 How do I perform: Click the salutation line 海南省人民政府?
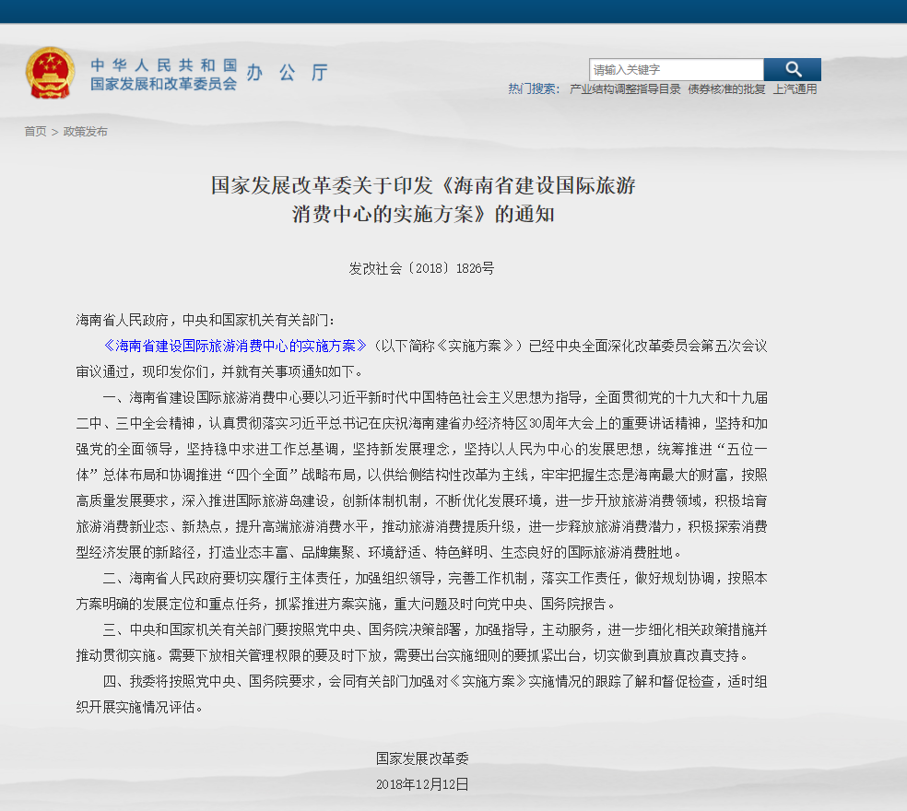pyautogui.click(x=205, y=320)
